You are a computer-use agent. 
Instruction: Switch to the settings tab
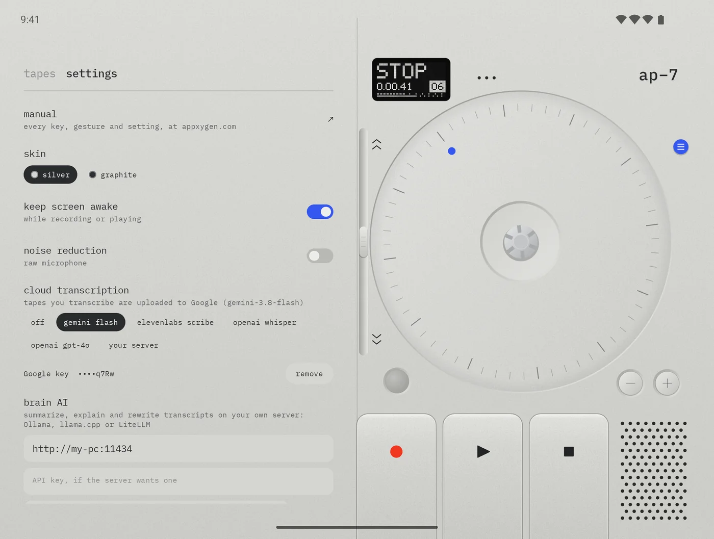click(92, 73)
